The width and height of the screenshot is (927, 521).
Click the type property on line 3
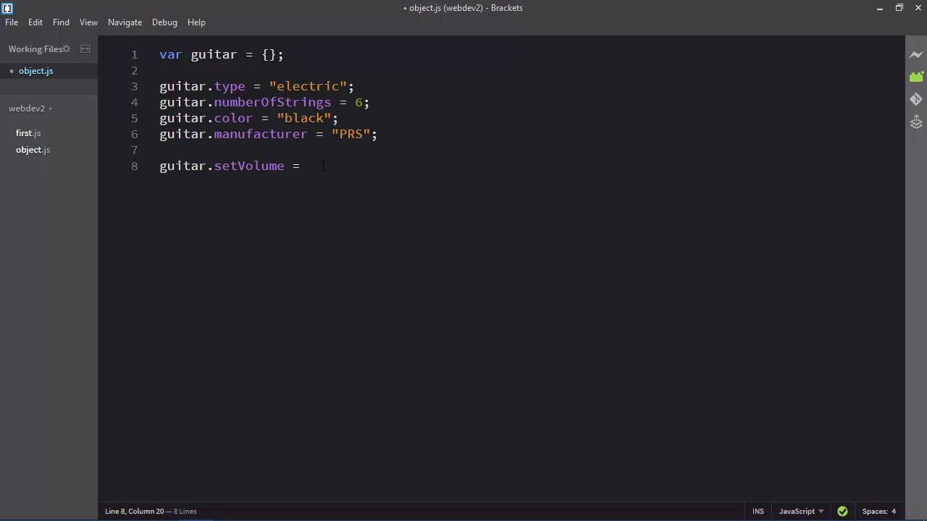(230, 87)
